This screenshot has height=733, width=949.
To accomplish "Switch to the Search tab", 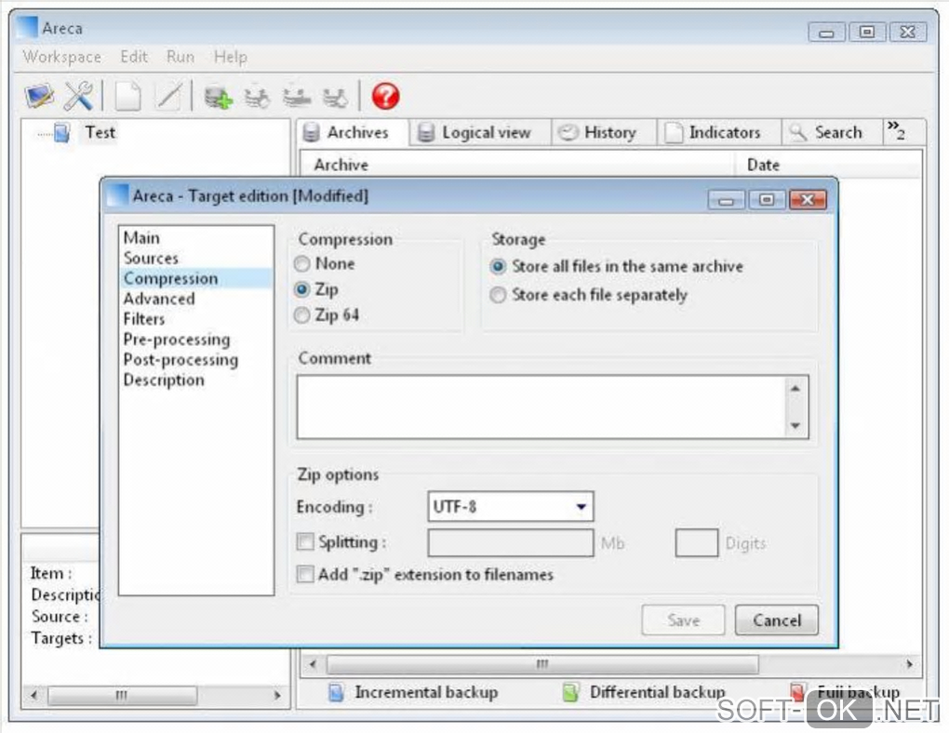I will [832, 133].
